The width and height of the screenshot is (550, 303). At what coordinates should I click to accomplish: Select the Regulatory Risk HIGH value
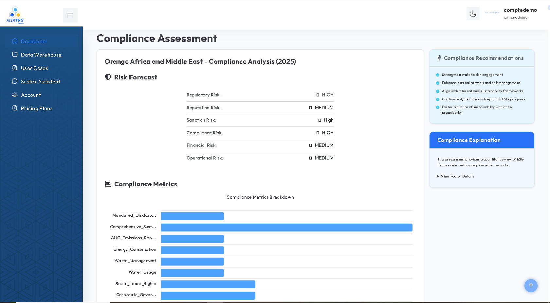tap(328, 95)
